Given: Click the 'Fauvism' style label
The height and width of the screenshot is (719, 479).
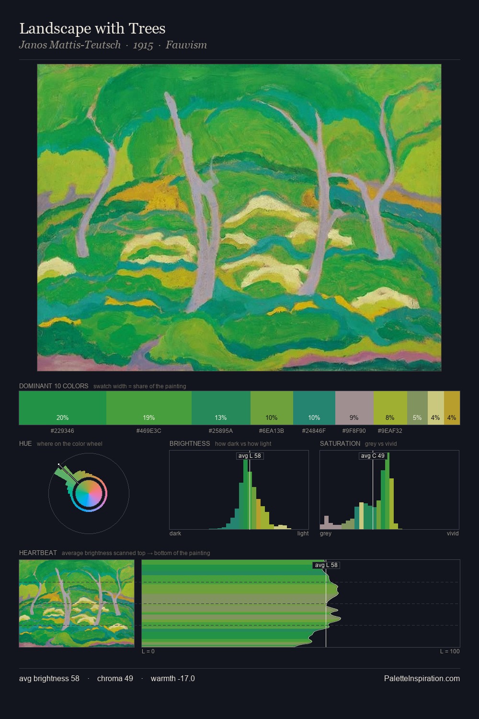Looking at the screenshot, I should point(186,45).
